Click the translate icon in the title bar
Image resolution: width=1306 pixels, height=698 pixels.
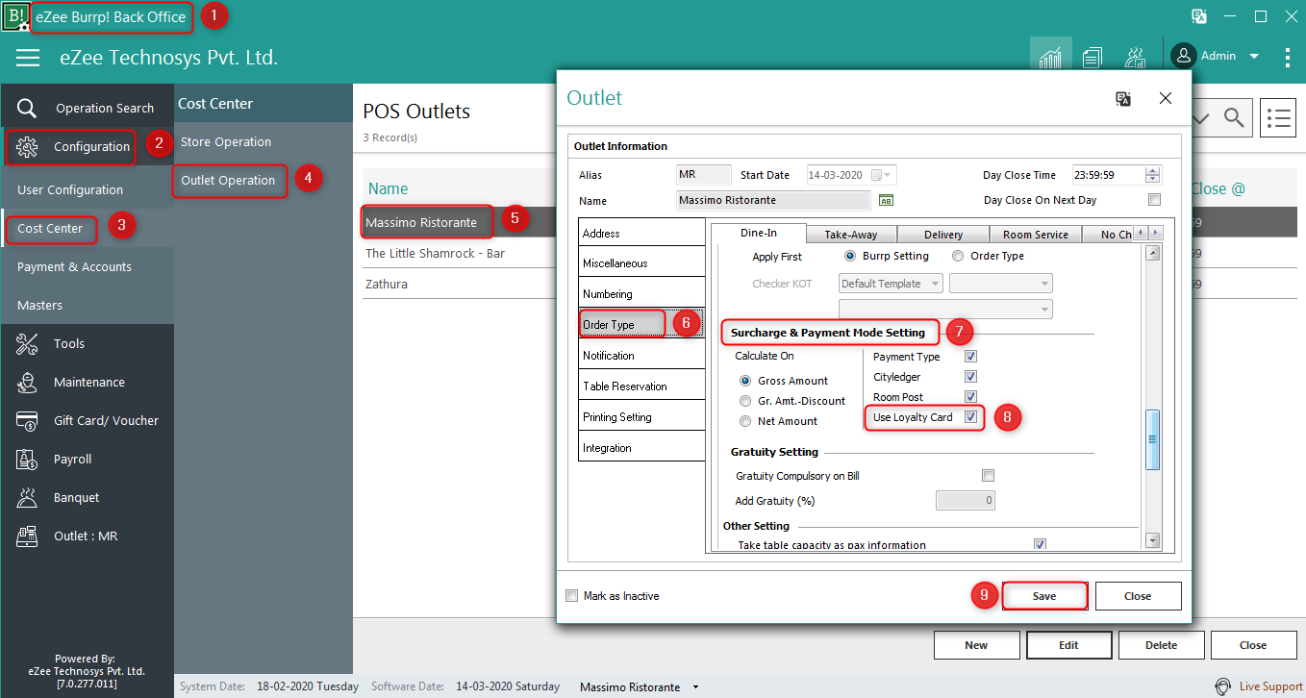(1199, 16)
